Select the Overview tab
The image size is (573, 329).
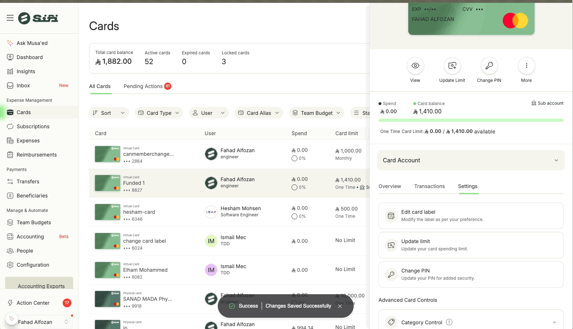pos(390,186)
